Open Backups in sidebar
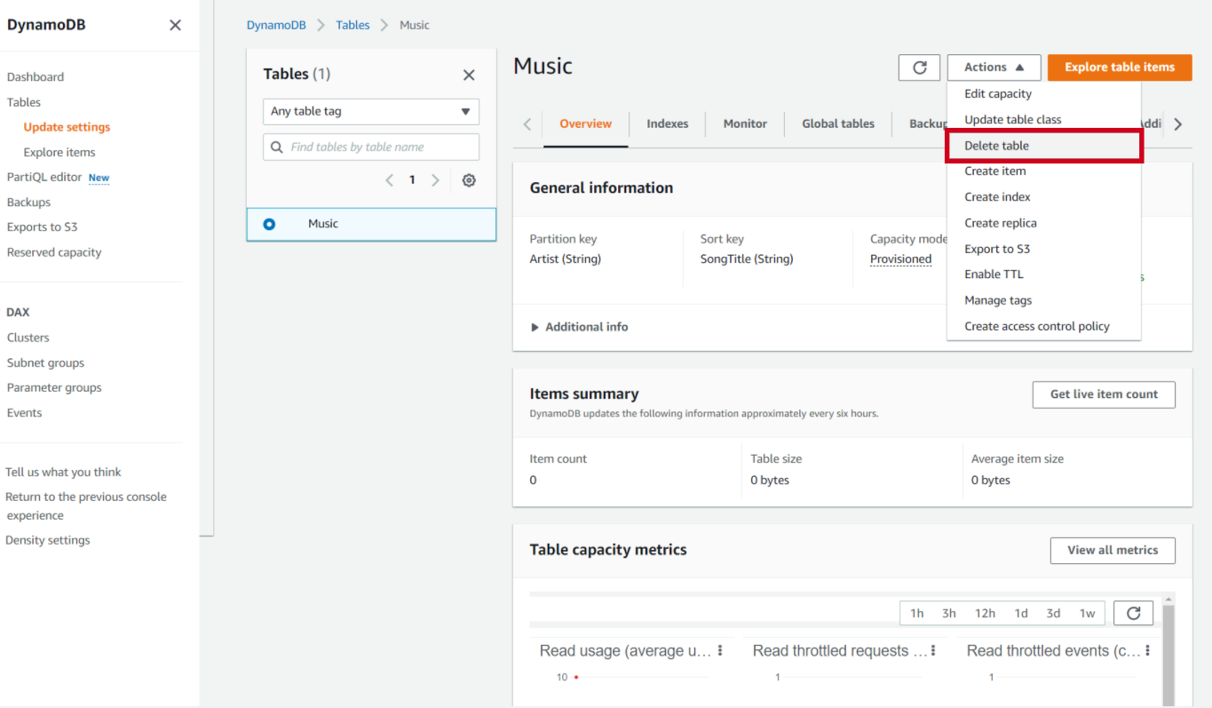The width and height of the screenshot is (1212, 708). pos(29,202)
